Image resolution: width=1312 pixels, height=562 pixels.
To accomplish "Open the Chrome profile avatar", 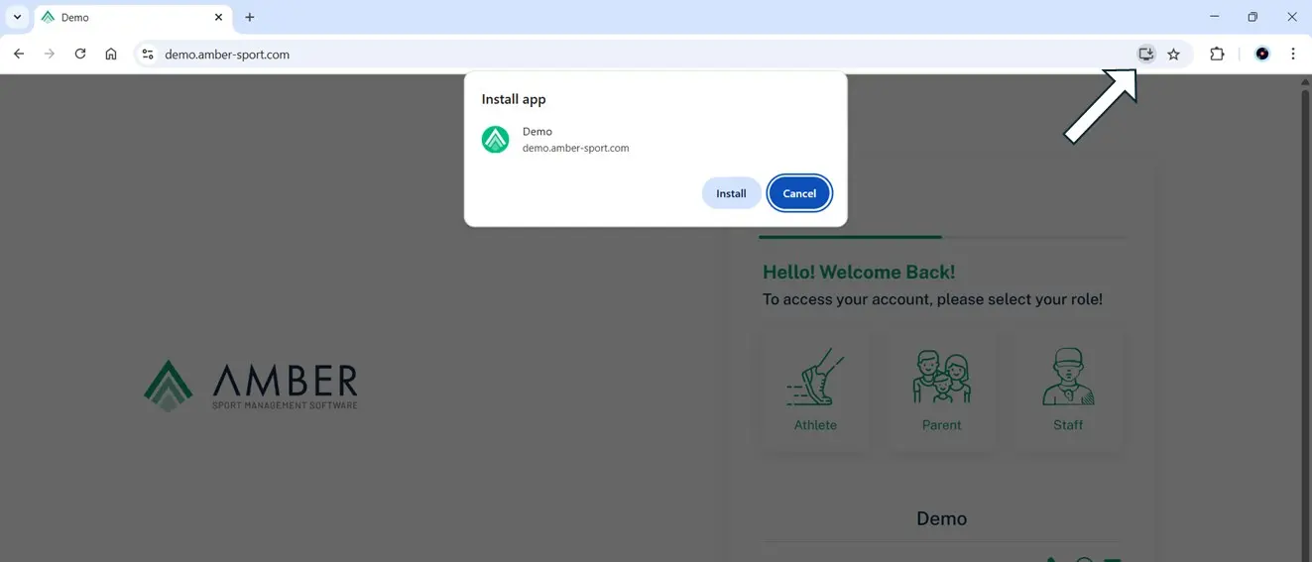I will coord(1262,55).
